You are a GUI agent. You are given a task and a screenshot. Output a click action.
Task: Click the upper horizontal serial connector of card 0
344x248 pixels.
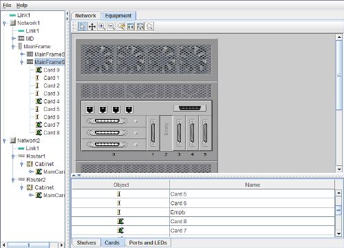point(107,121)
